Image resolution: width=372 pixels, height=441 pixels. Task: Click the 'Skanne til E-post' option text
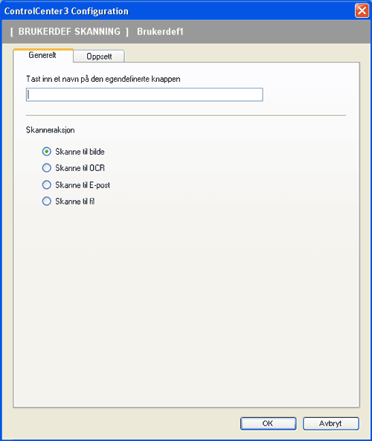tap(83, 184)
